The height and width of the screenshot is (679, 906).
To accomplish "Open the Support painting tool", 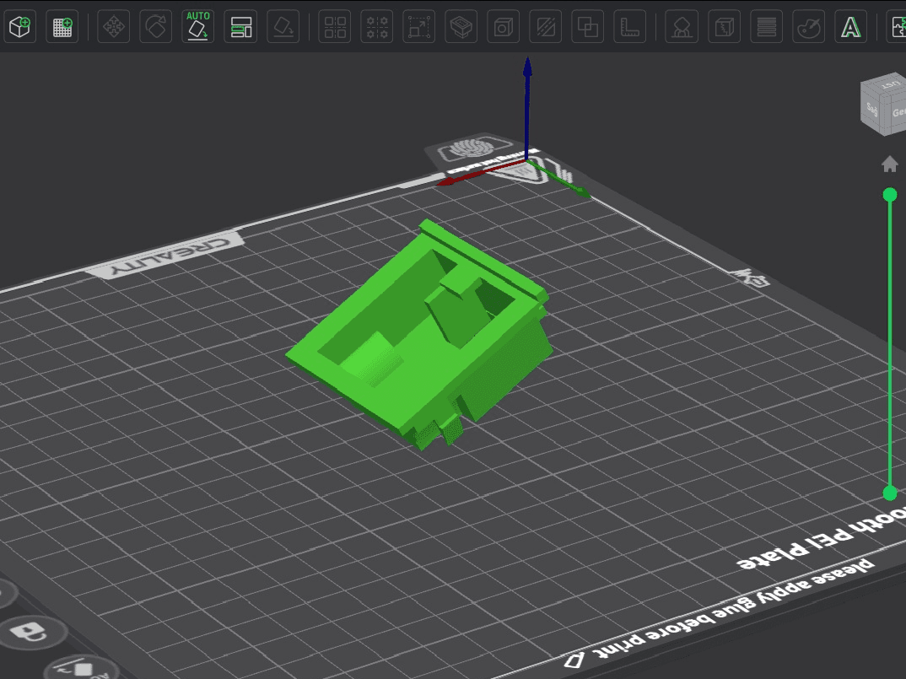I will [x=682, y=27].
